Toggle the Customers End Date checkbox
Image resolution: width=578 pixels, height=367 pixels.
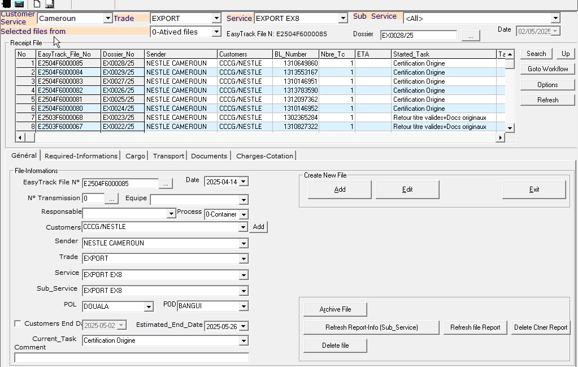pos(18,323)
